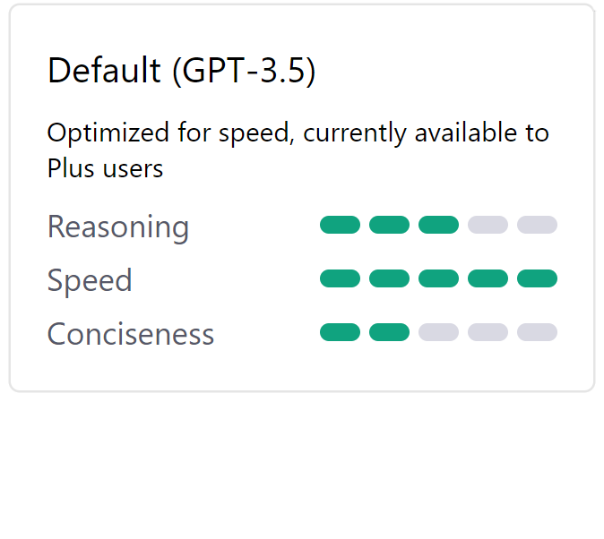The image size is (604, 539).
Task: Click the fourth Conciseness pill
Action: pyautogui.click(x=488, y=332)
